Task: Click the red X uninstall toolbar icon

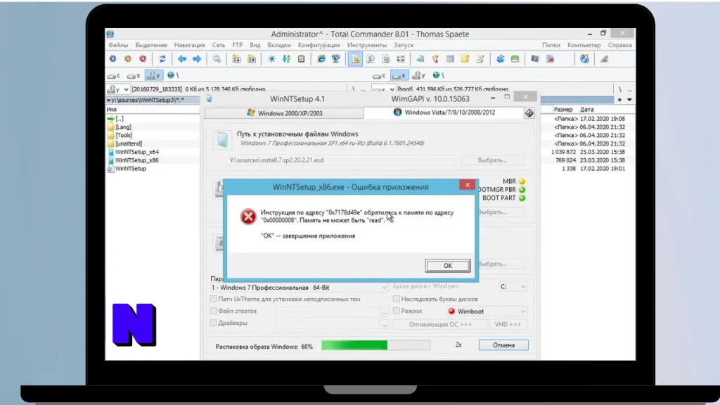Action: (550, 59)
